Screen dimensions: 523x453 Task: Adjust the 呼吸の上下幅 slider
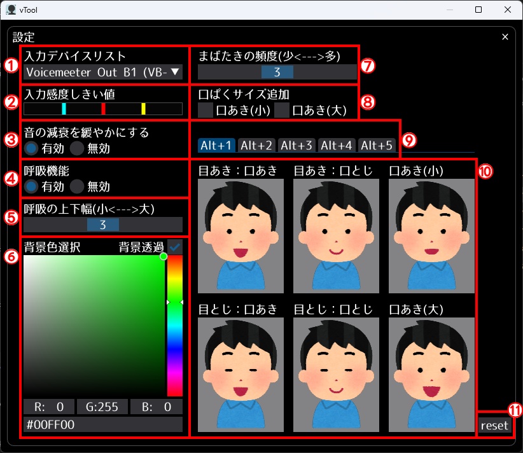coord(103,225)
